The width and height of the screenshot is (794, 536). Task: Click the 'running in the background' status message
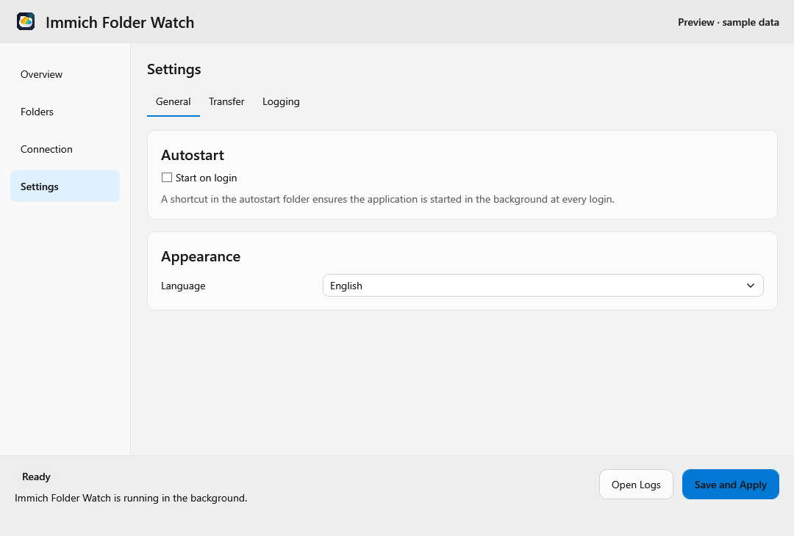131,498
